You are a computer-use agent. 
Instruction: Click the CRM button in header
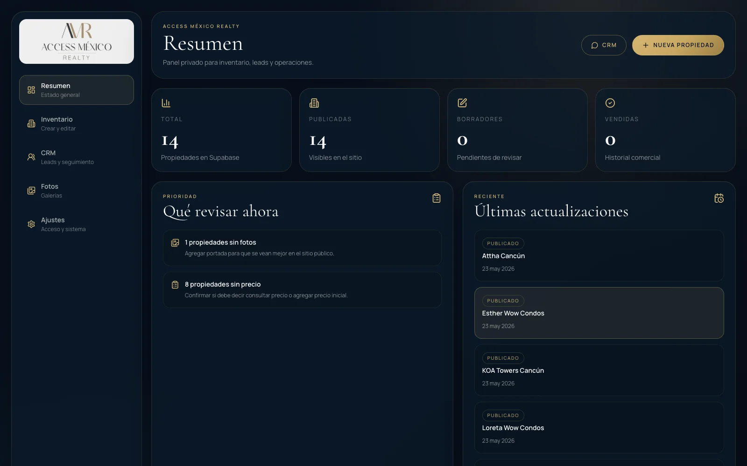[604, 45]
